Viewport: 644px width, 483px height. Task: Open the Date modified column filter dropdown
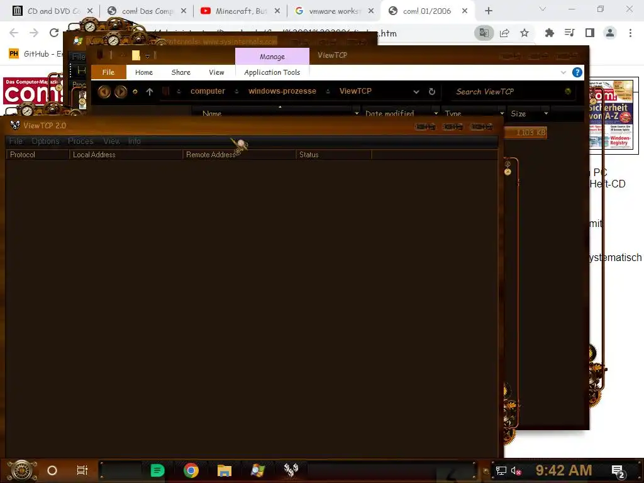point(436,113)
